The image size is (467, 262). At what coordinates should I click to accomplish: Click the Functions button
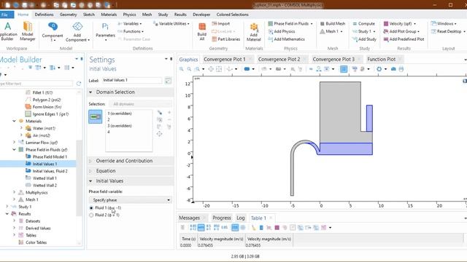point(131,31)
